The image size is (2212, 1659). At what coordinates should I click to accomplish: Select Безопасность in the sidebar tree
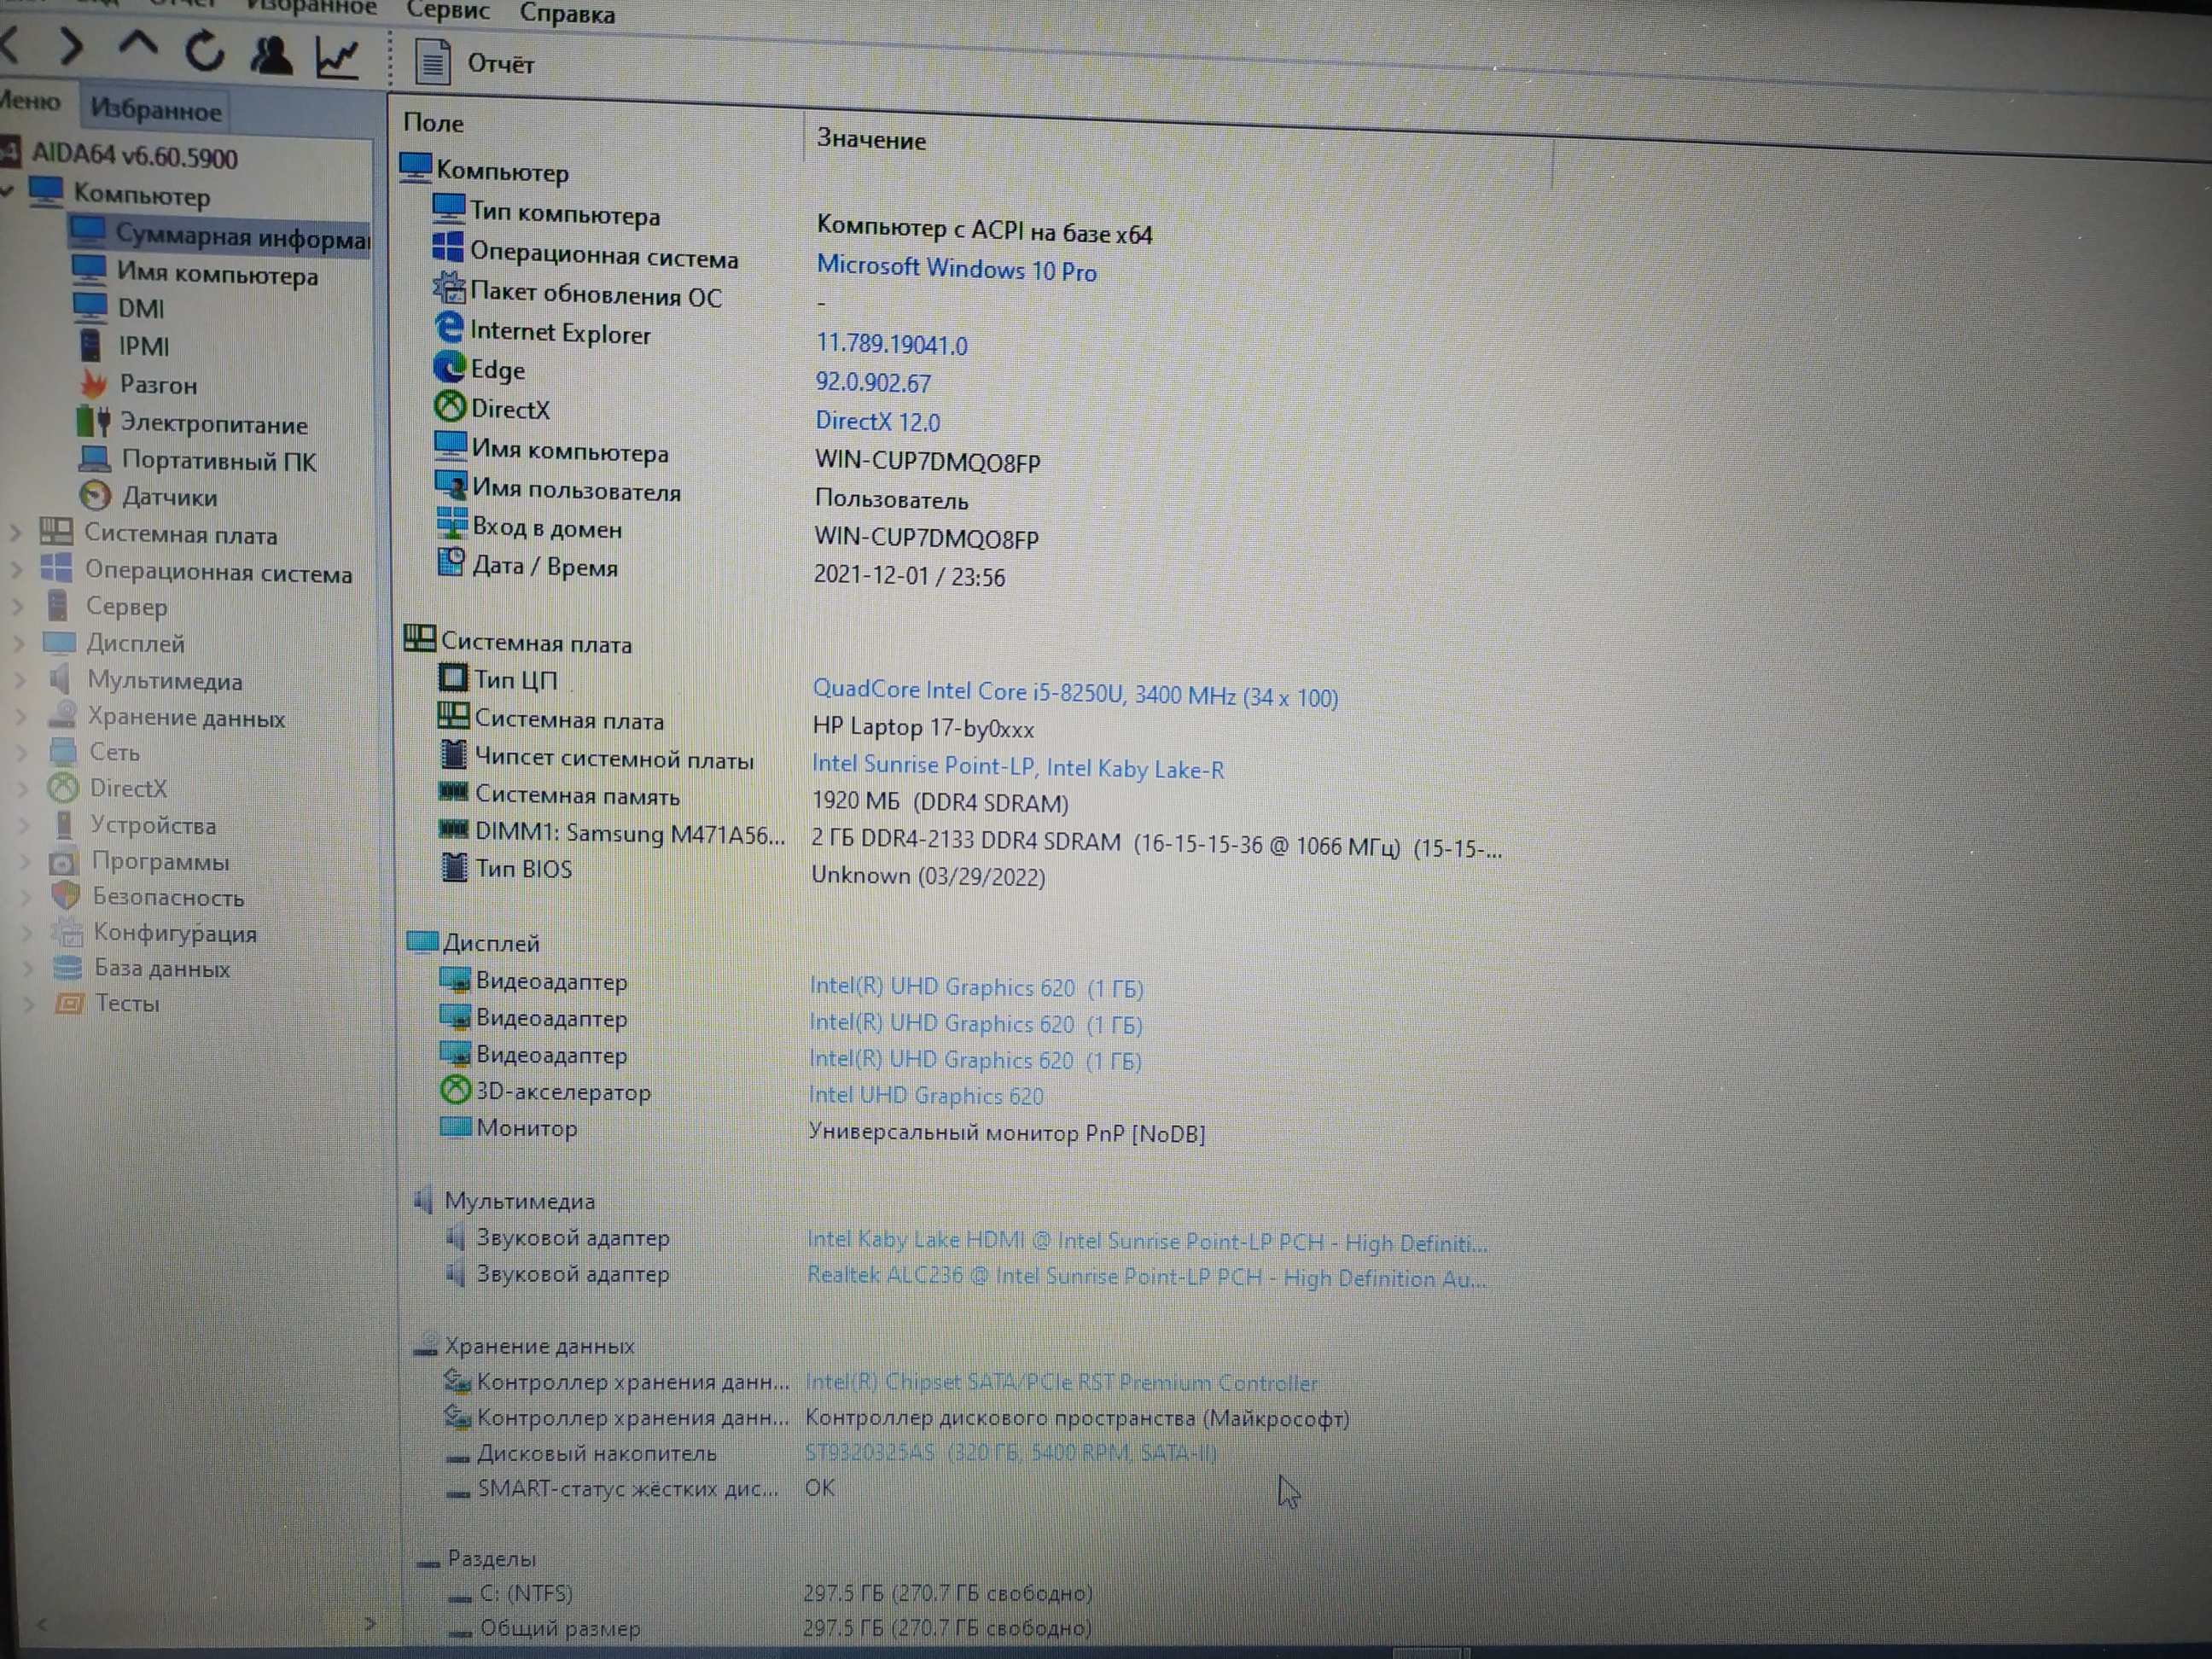click(168, 897)
